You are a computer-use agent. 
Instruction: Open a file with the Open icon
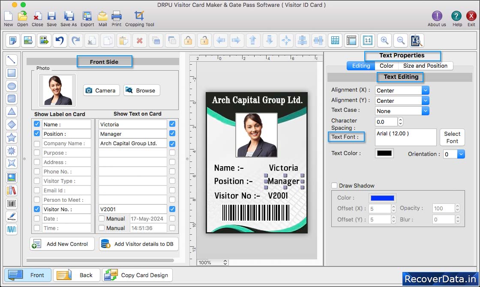click(x=22, y=16)
